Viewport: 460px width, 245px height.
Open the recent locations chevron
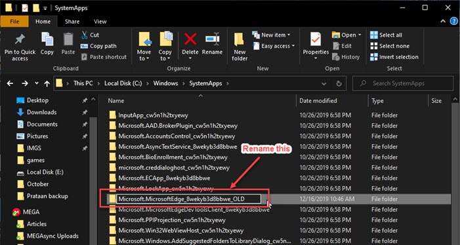click(36, 83)
